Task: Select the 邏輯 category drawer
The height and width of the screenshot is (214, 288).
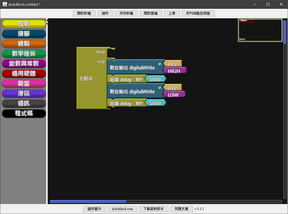Action: [24, 44]
